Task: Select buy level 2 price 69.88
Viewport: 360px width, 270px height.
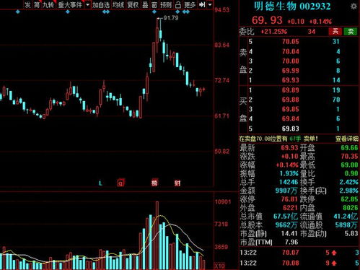Action: 291,100
